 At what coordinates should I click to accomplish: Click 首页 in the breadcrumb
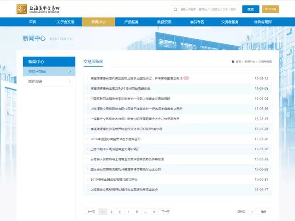point(238,61)
